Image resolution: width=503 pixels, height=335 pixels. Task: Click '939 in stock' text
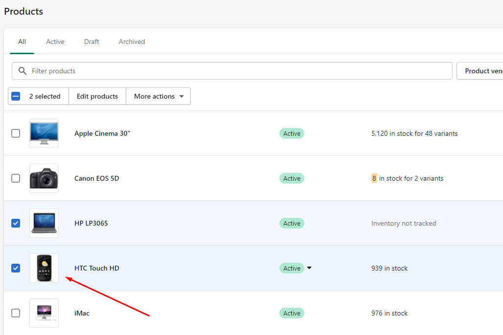pyautogui.click(x=389, y=268)
